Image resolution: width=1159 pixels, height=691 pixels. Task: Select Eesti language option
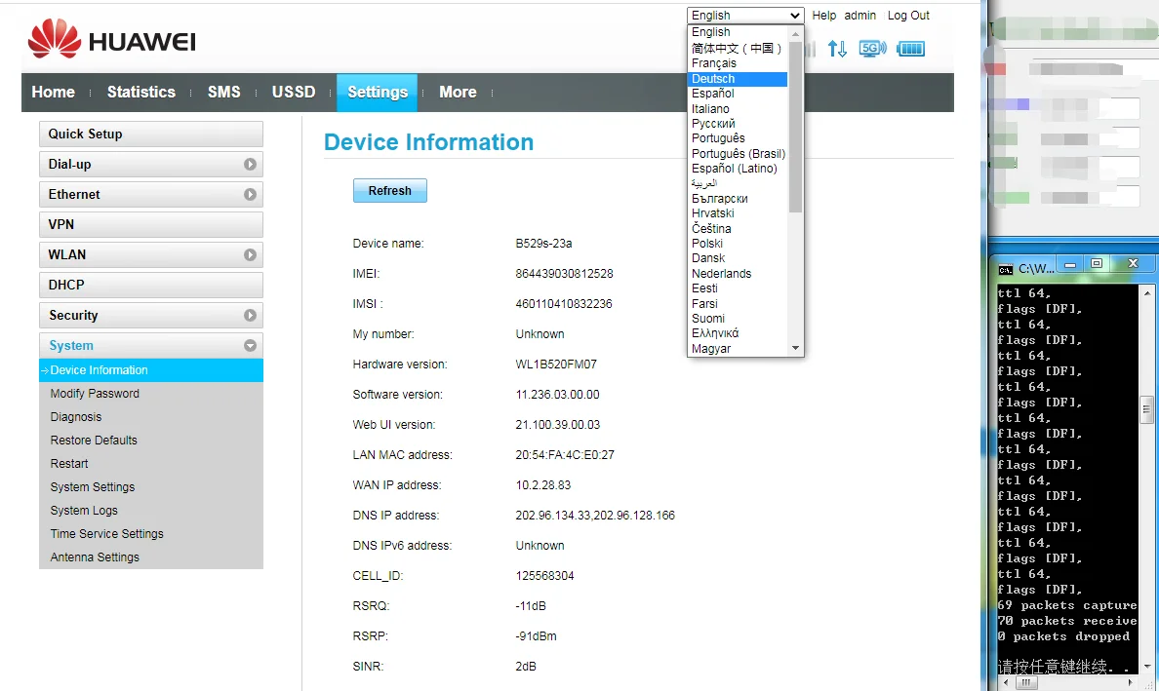tap(738, 288)
